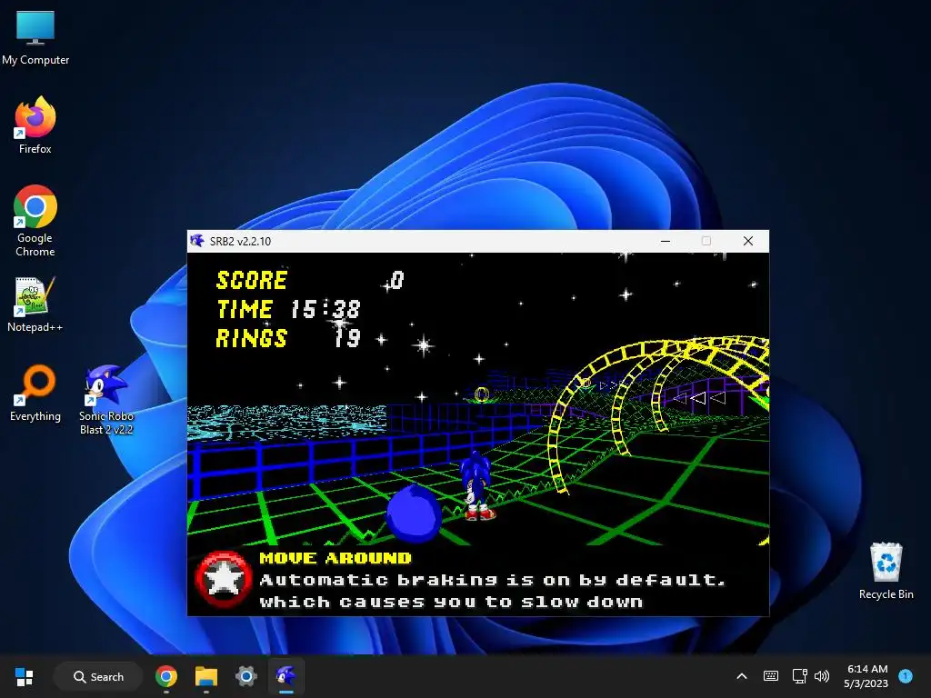This screenshot has height=698, width=931.
Task: Switch to SRB2 game in taskbar
Action: pos(286,676)
